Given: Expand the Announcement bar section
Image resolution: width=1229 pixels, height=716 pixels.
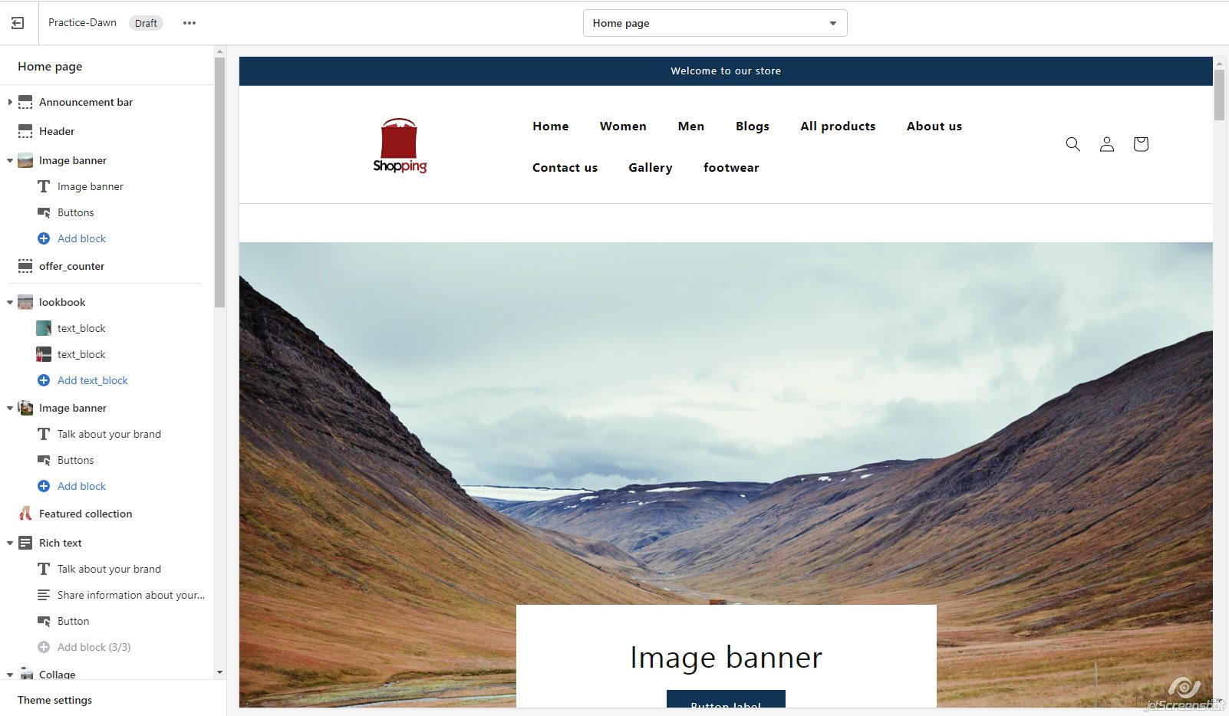Looking at the screenshot, I should pos(10,102).
